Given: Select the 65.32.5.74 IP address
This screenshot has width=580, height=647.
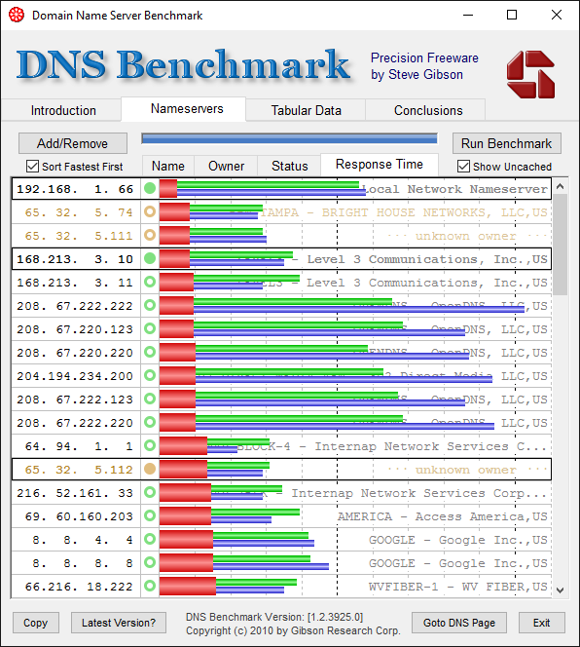Looking at the screenshot, I should point(79,212).
